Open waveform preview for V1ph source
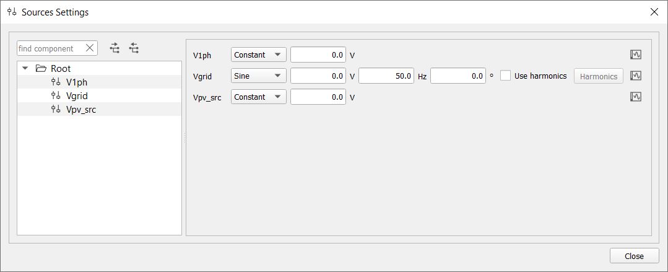This screenshot has height=272, width=668. click(635, 55)
